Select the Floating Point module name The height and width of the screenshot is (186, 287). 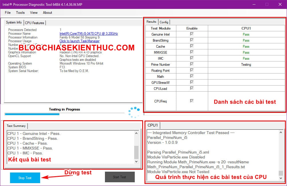pos(161,71)
